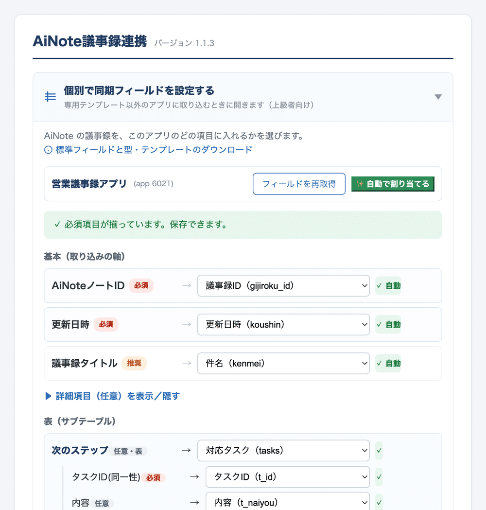
Task: Click the 必須 badge next to AiNoteノートID
Action: coord(141,285)
